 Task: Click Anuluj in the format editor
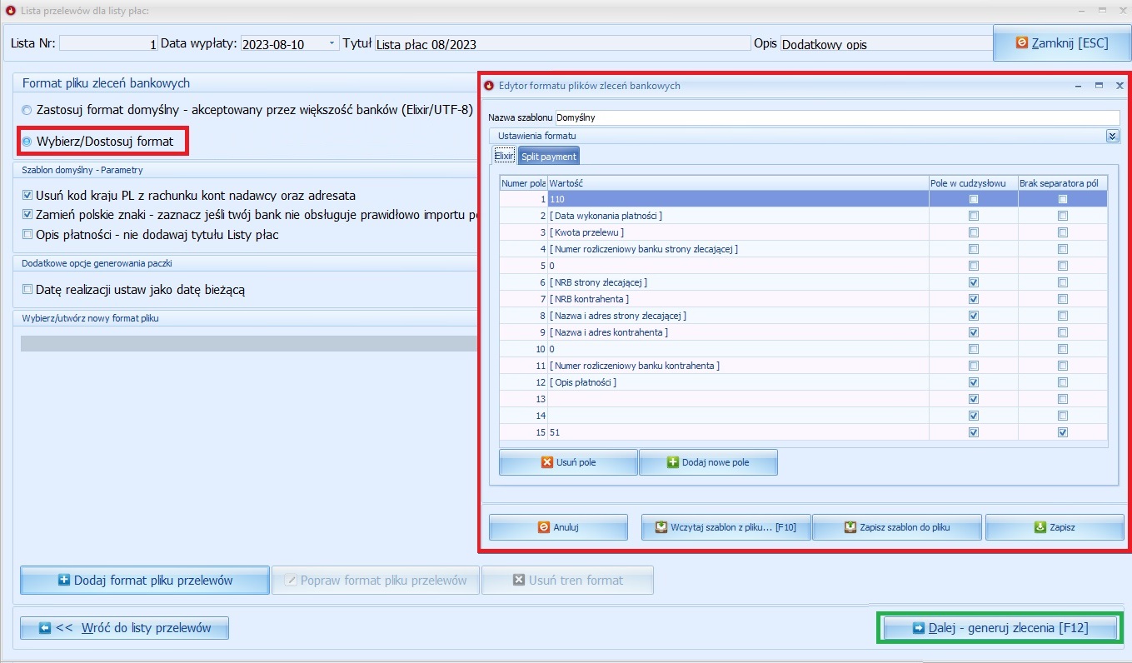[558, 527]
